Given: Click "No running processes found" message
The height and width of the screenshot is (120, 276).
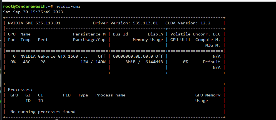Looking at the screenshot, I should tap(43, 112).
